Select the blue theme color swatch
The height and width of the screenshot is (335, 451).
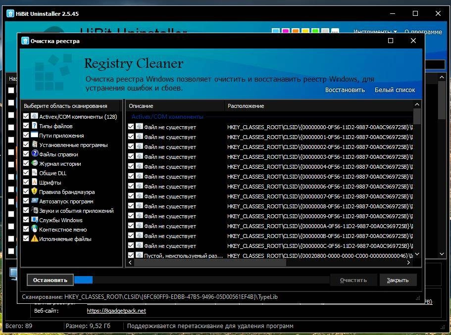point(276,31)
